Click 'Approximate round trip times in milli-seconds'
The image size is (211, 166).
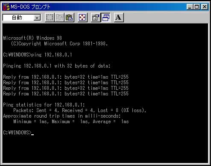pos(62,116)
